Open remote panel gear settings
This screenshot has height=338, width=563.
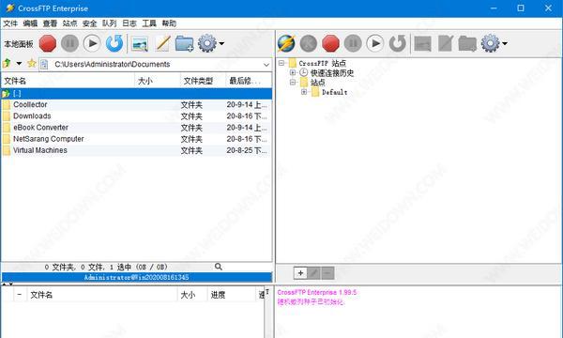tap(490, 43)
